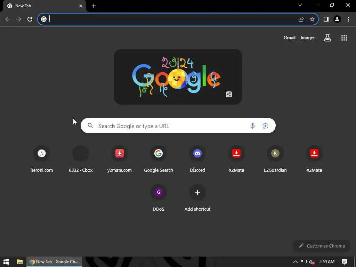The image size is (356, 267).
Task: Click the muted volume tray icon
Action: [x=312, y=262]
